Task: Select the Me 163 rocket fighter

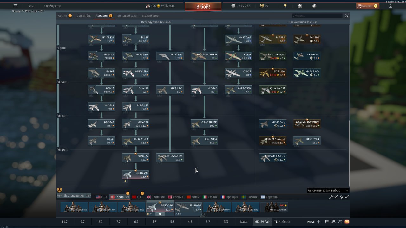Action: [x=101, y=73]
